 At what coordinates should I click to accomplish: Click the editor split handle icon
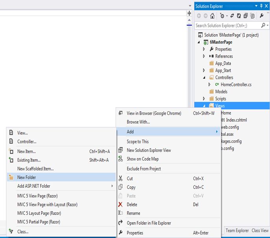tap(189, 13)
